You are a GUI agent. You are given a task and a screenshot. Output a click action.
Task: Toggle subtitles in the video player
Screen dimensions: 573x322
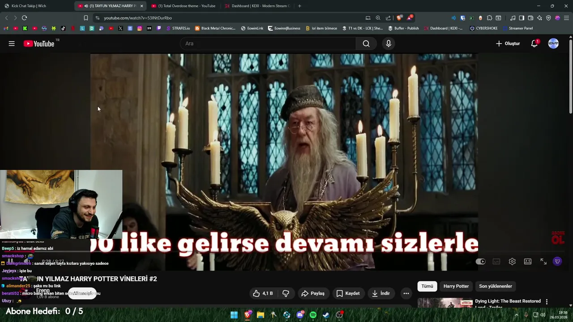(496, 262)
